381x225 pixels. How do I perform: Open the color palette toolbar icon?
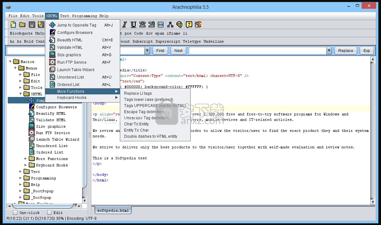[179, 25]
